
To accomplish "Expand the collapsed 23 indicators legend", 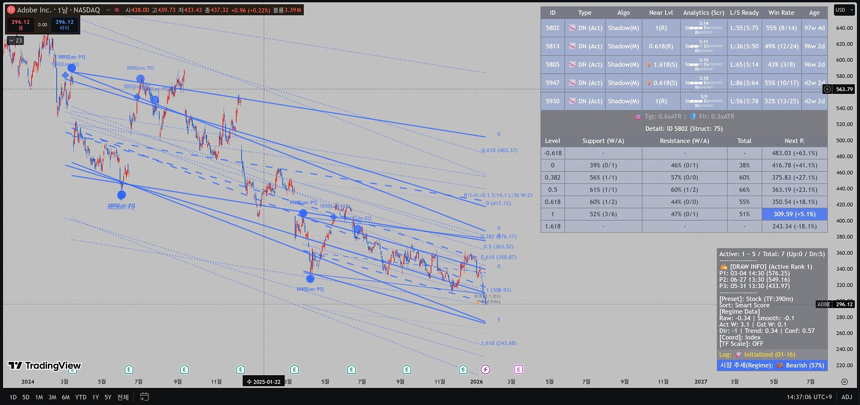I will [15, 40].
